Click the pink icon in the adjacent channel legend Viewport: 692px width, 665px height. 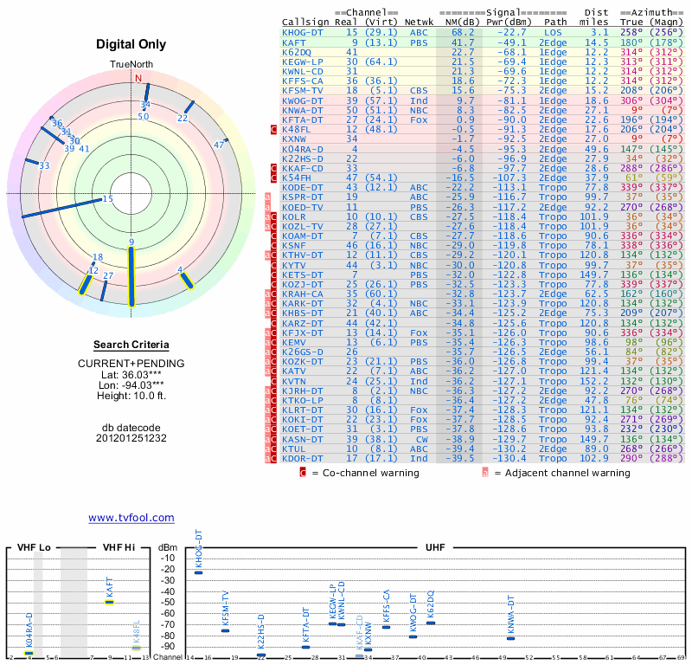click(x=485, y=473)
